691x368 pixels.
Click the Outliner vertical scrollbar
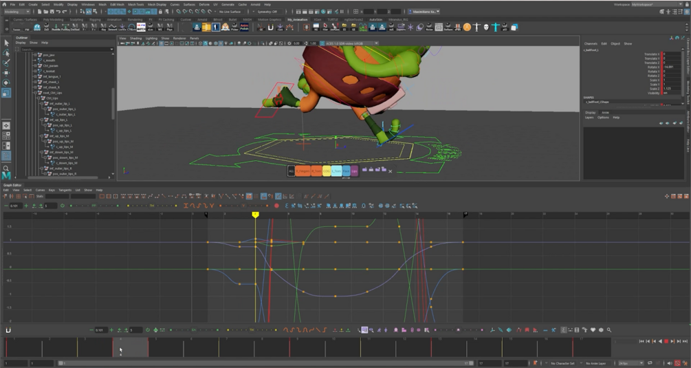tap(113, 103)
